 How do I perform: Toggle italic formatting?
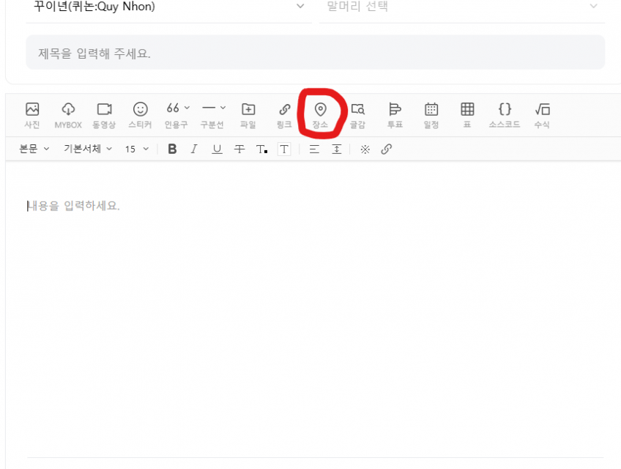coord(194,149)
